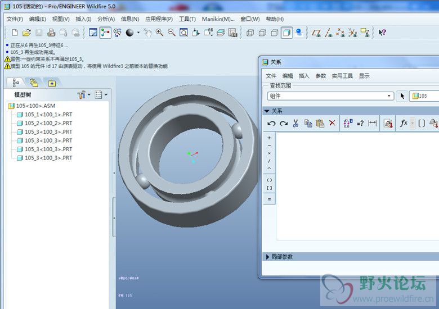Viewport: 439px width, 309px height.
Task: Click the zoom in magnifier
Action: (160, 33)
